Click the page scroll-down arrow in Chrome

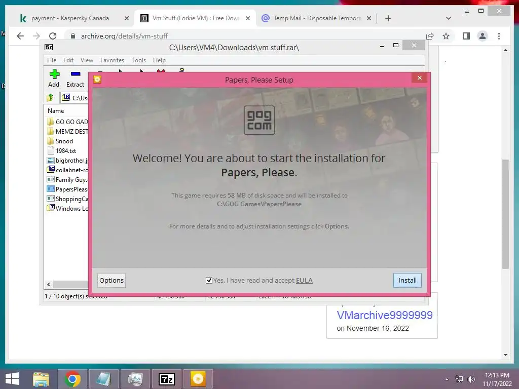click(x=505, y=355)
